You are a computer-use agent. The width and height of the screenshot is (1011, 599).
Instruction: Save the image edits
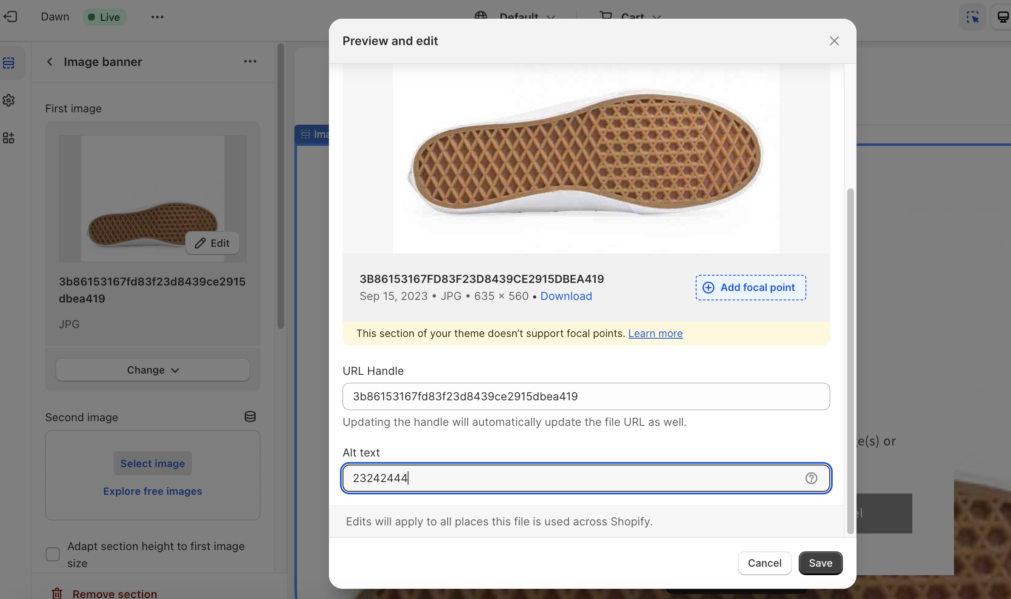pos(820,563)
